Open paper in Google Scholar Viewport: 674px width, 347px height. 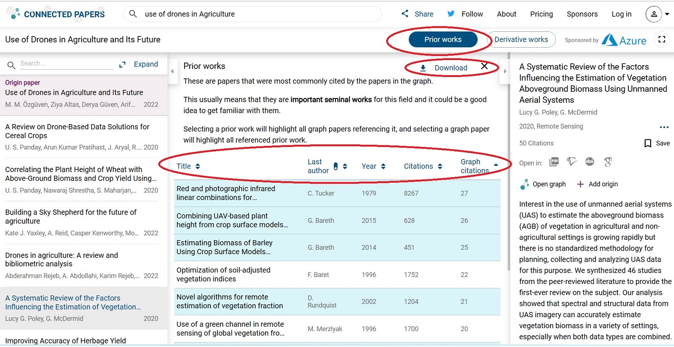point(607,162)
